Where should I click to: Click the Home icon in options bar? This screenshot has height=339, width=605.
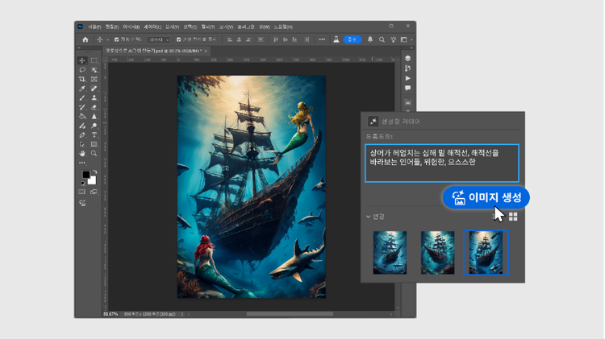86,39
